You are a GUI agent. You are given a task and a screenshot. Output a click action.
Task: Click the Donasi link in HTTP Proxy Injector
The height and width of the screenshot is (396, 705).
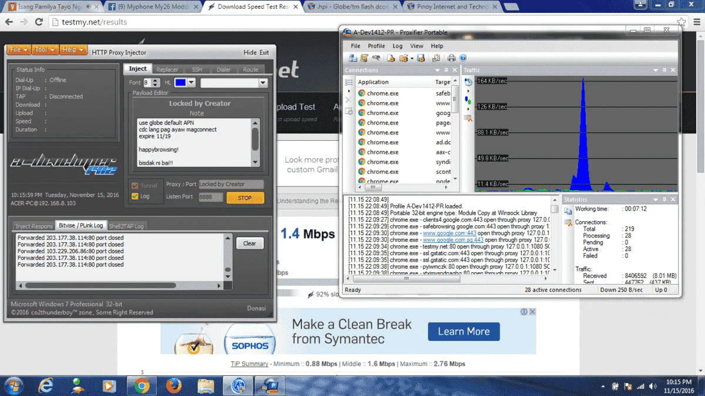click(256, 308)
